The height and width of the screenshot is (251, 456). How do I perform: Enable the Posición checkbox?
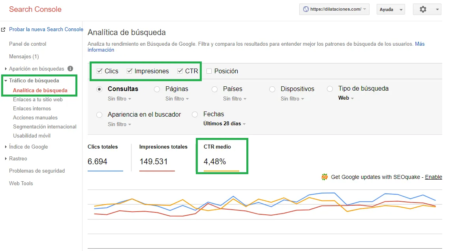tap(209, 71)
